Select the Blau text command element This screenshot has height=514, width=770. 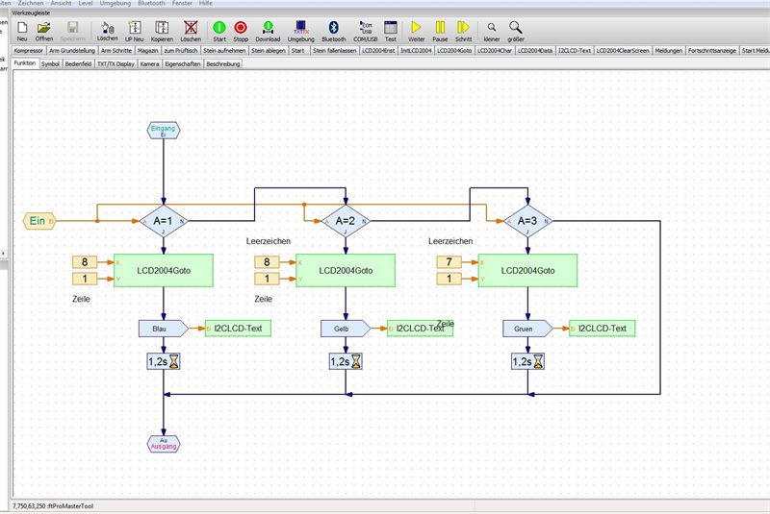164,329
